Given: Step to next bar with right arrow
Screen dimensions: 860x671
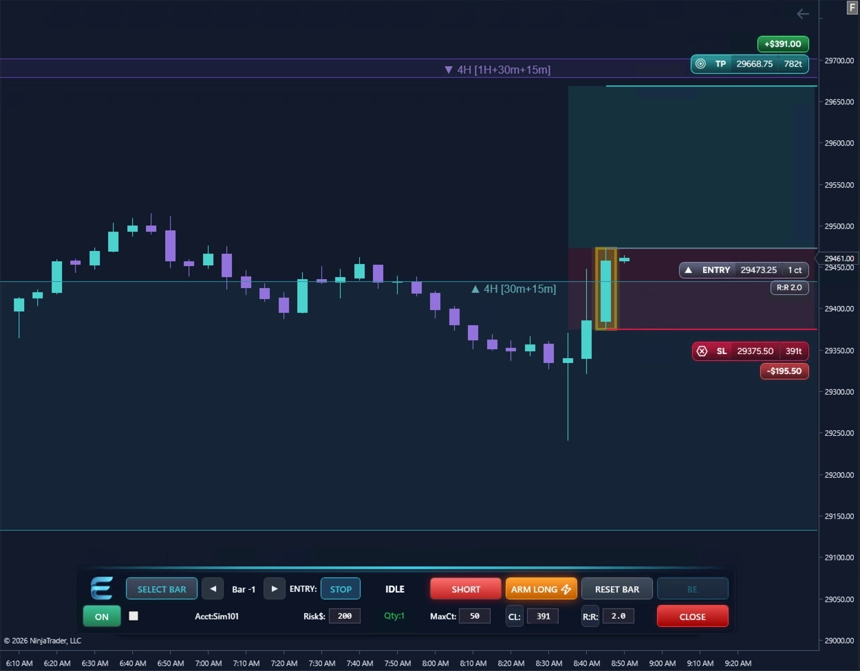Looking at the screenshot, I should coord(275,588).
